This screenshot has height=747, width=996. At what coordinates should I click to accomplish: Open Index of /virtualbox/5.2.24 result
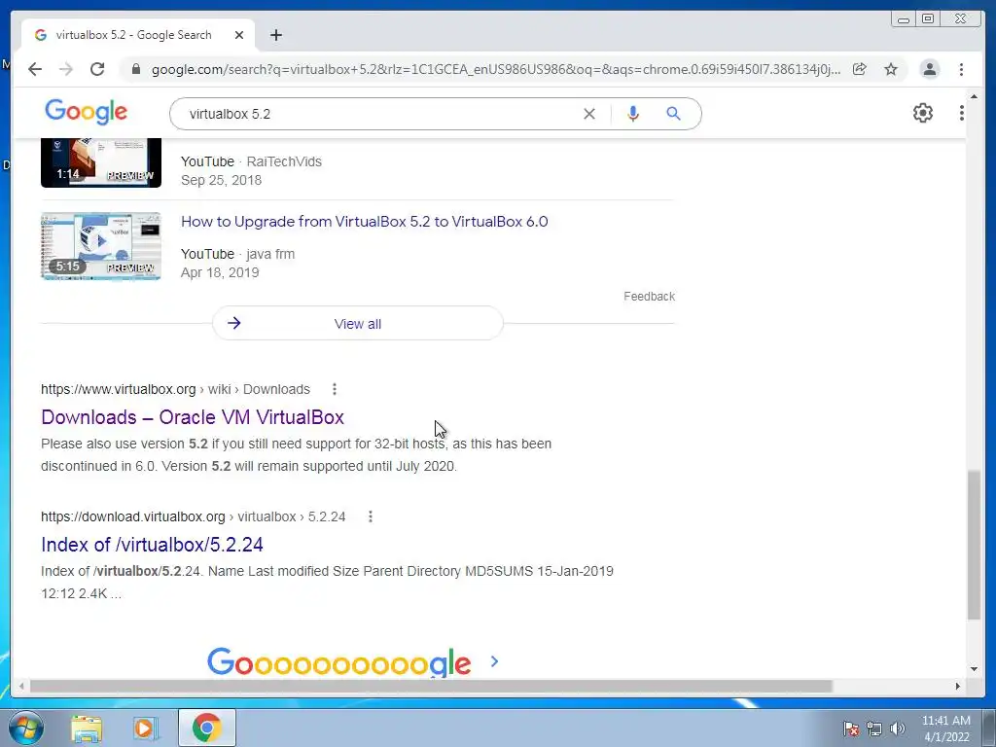click(x=152, y=545)
